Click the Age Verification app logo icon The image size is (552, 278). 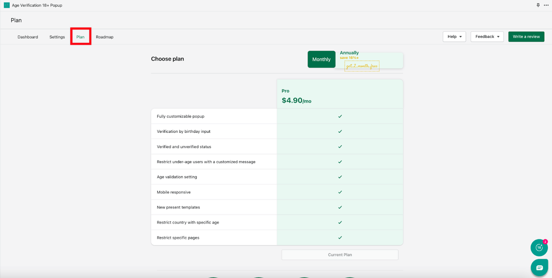[x=6, y=5]
